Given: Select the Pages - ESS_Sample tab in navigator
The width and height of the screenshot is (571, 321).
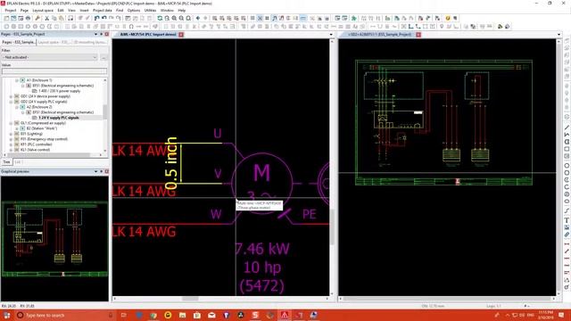Looking at the screenshot, I should (18, 42).
